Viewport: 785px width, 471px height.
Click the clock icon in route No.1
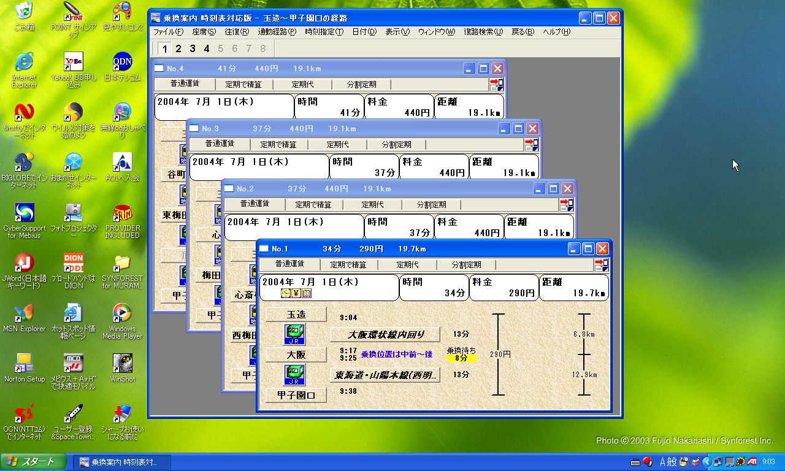(x=286, y=294)
